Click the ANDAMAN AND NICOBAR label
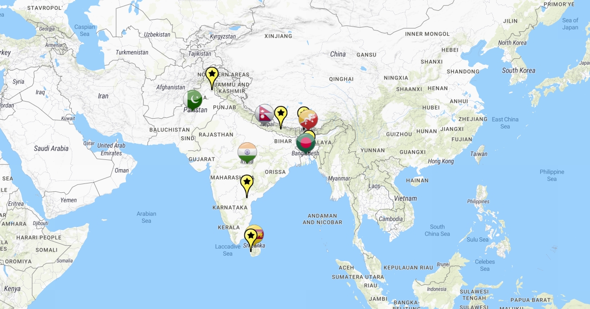The height and width of the screenshot is (309, 590). point(322,219)
